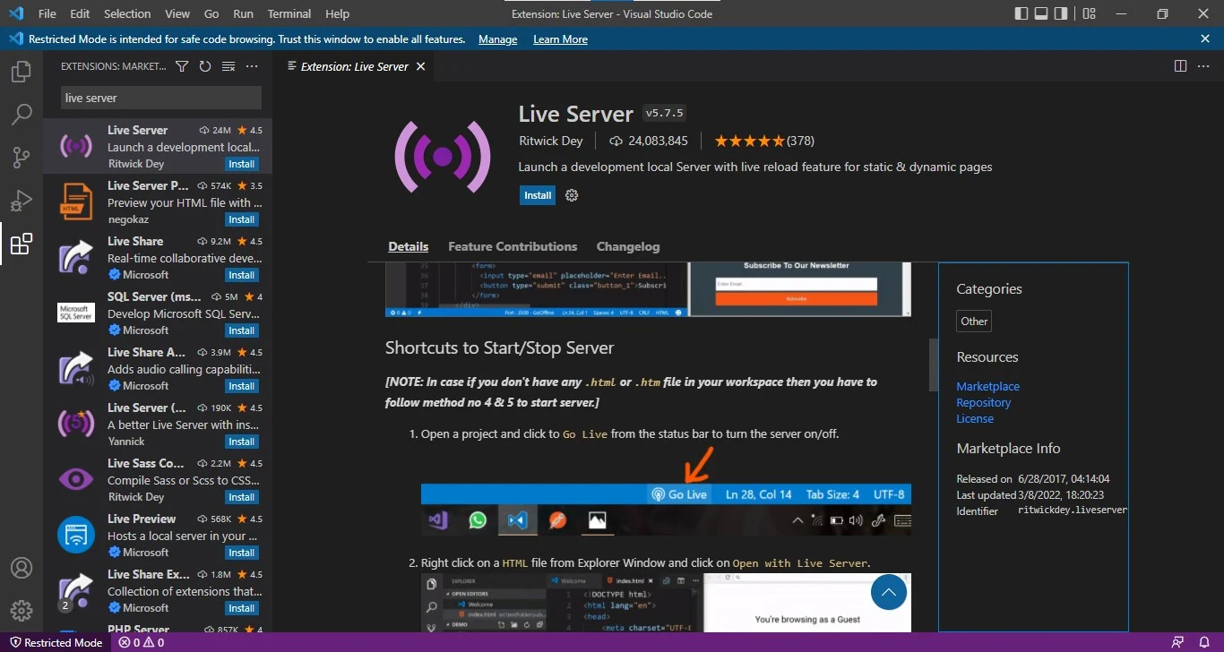
Task: Close the Restricted Mode banner
Action: pos(1205,39)
